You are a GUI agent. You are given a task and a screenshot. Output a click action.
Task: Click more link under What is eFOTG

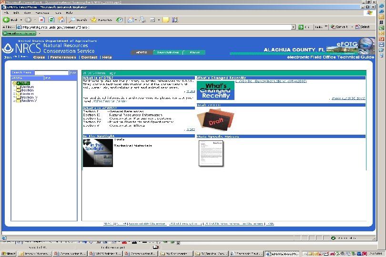(x=190, y=91)
